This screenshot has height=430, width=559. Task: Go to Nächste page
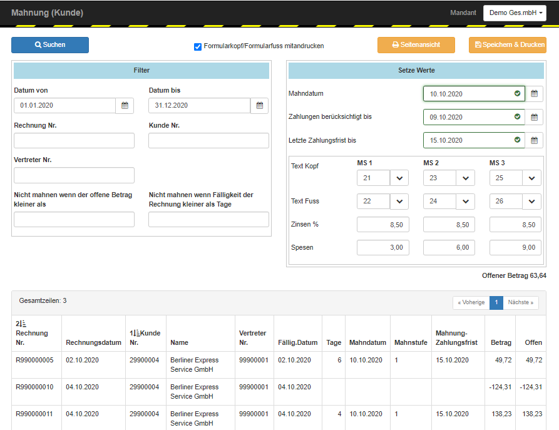coord(520,302)
